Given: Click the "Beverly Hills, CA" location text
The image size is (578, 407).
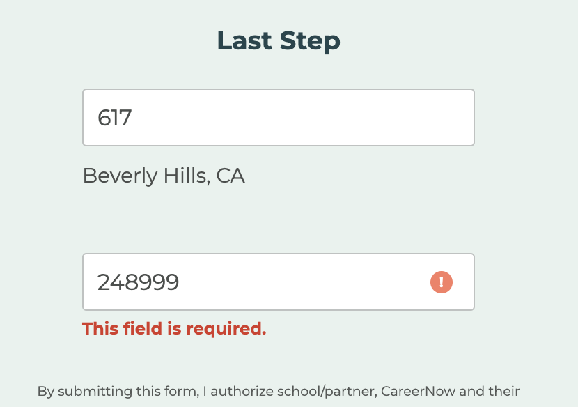Looking at the screenshot, I should tap(164, 176).
